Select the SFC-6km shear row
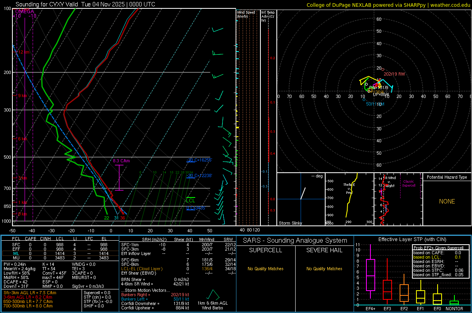The height and width of the screenshot is (313, 472). [178, 260]
